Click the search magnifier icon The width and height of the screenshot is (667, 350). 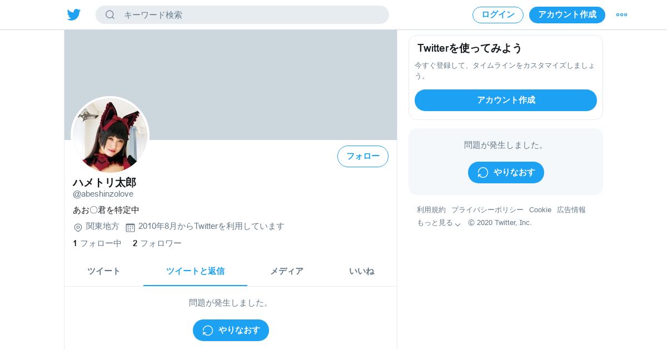[110, 15]
